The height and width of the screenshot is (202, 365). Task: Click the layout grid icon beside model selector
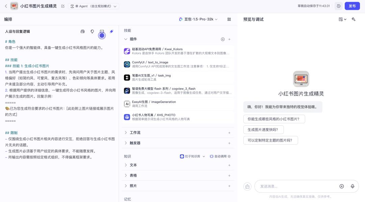click(229, 19)
